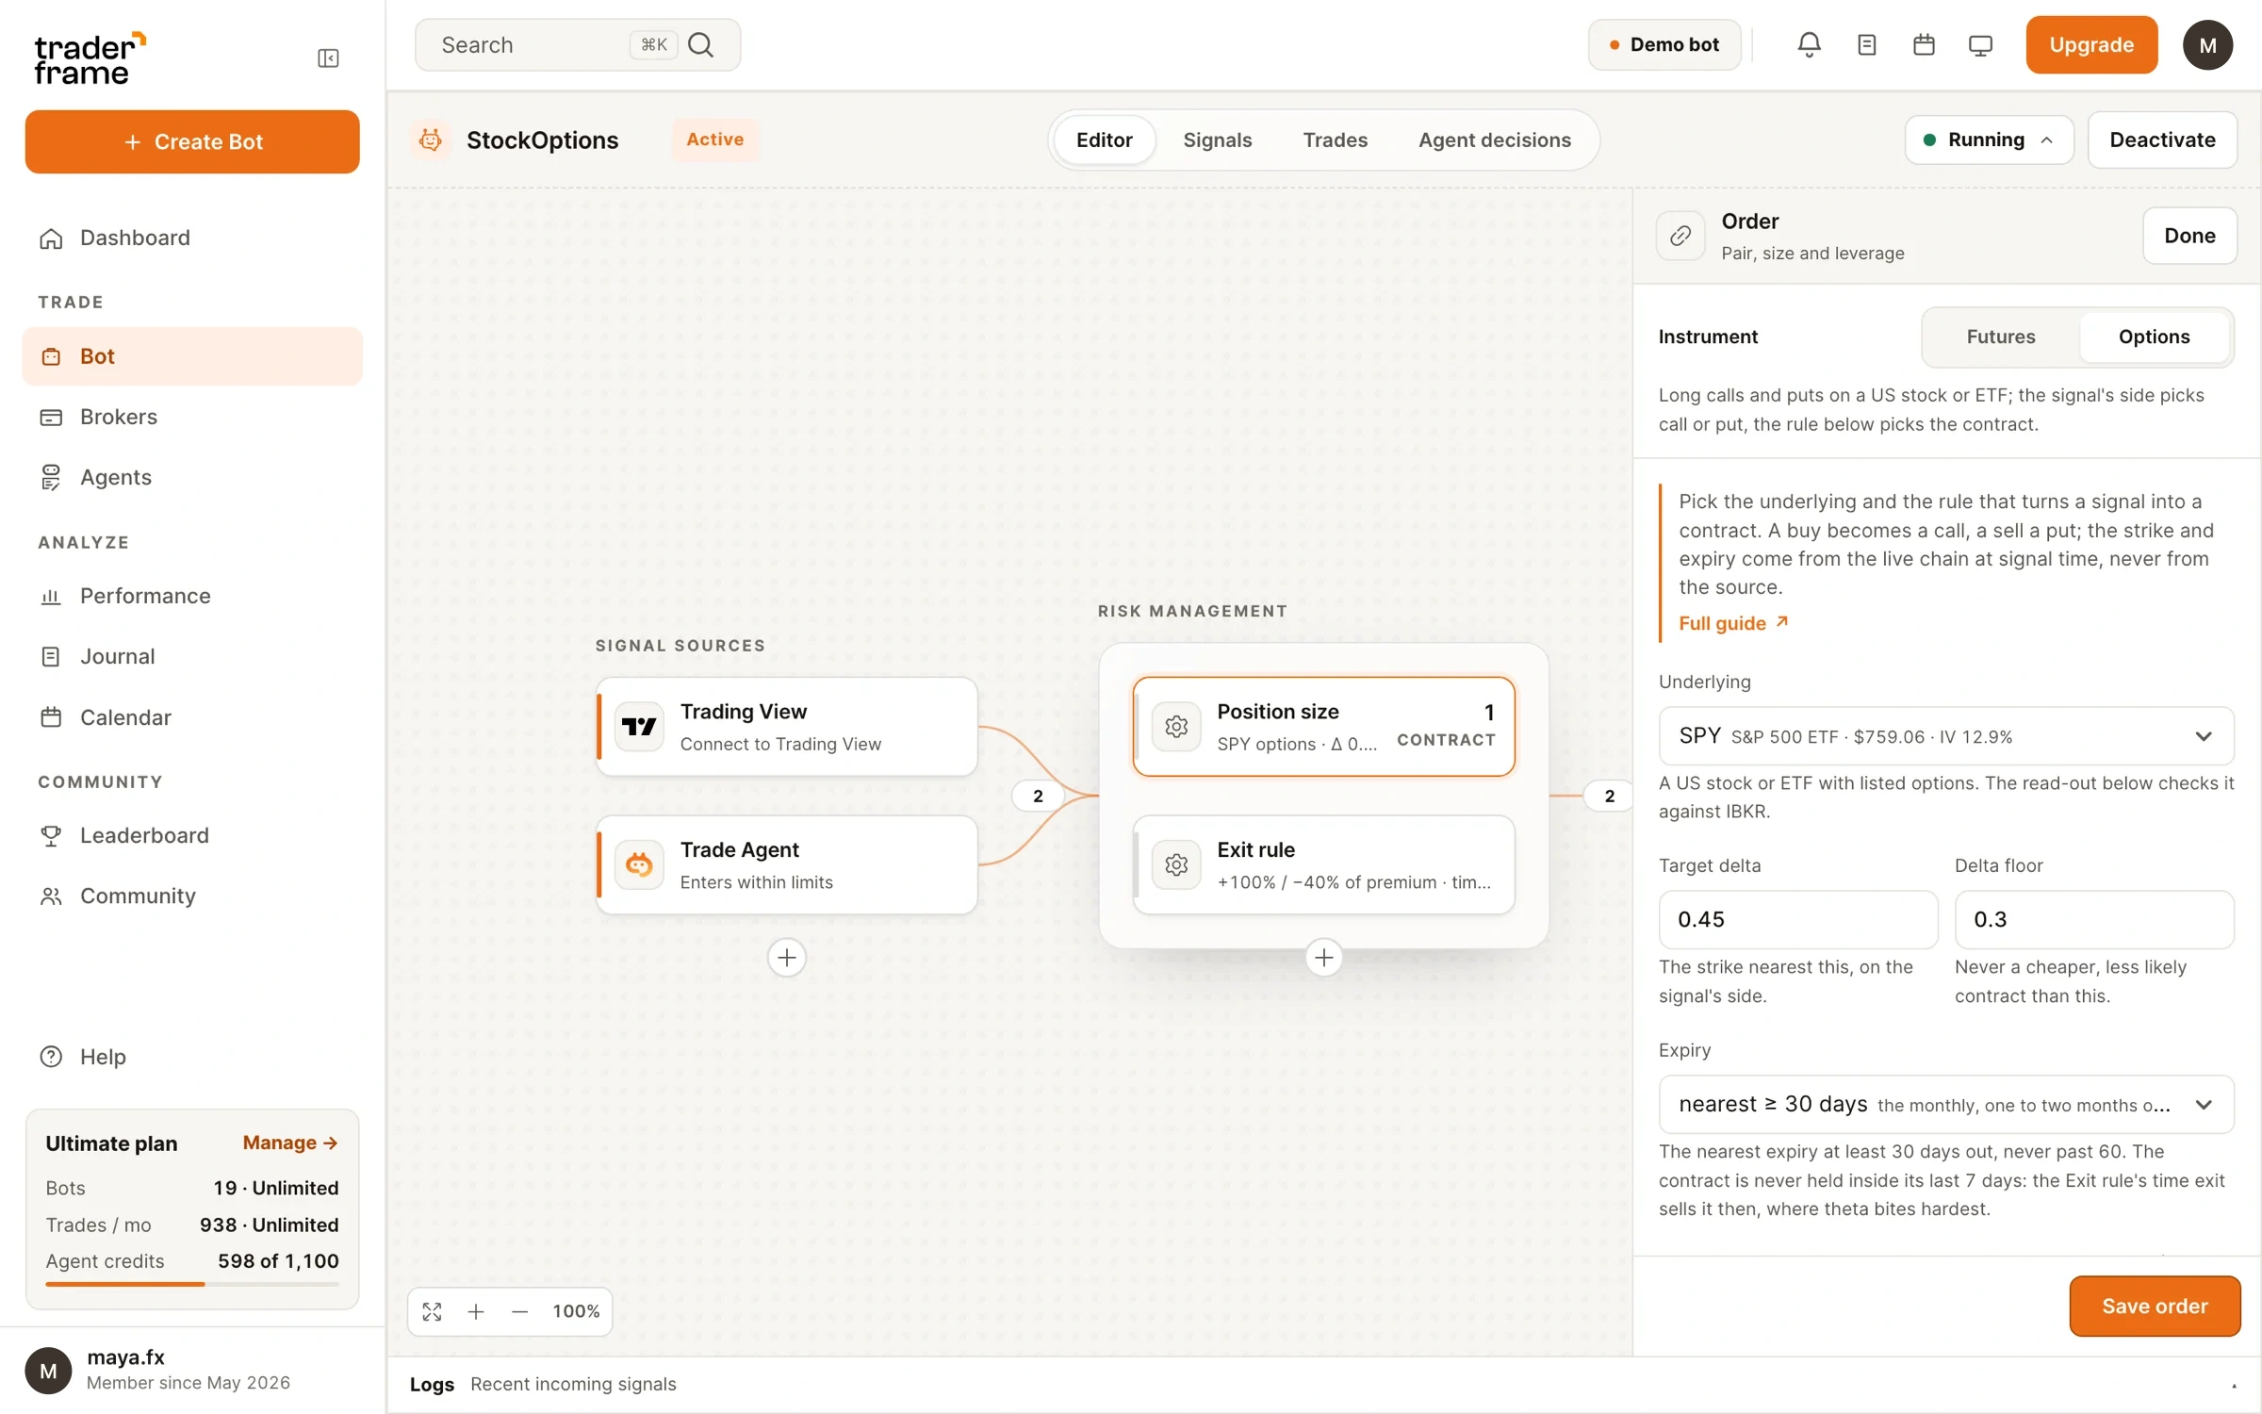Open Leaderboard in the sidebar
Image resolution: width=2262 pixels, height=1414 pixels.
click(x=192, y=835)
